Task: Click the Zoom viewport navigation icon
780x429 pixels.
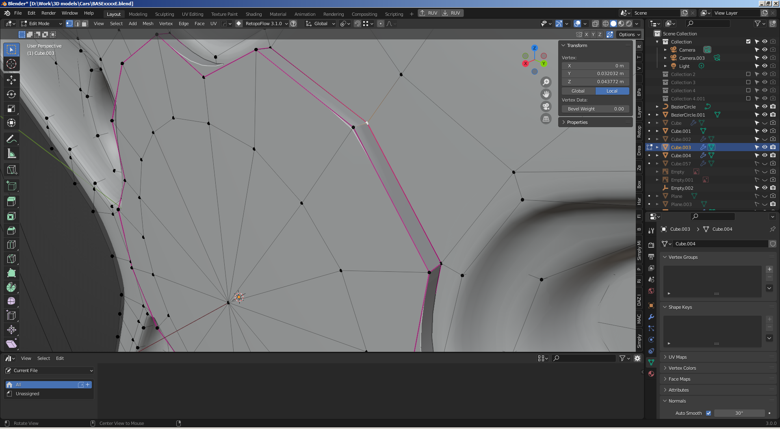Action: click(x=546, y=82)
